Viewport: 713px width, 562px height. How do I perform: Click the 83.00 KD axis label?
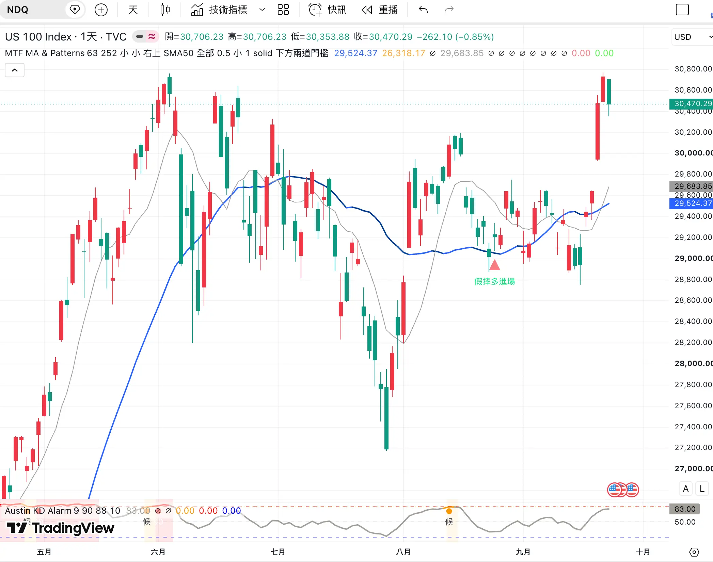pos(685,509)
